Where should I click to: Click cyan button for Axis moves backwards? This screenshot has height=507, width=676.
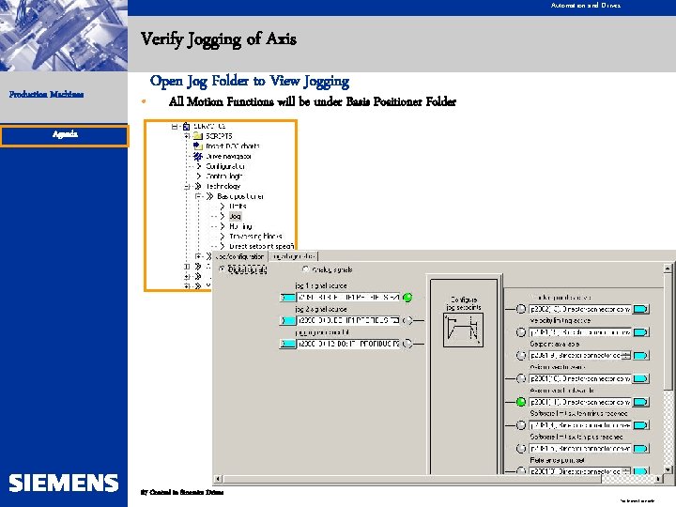click(640, 402)
